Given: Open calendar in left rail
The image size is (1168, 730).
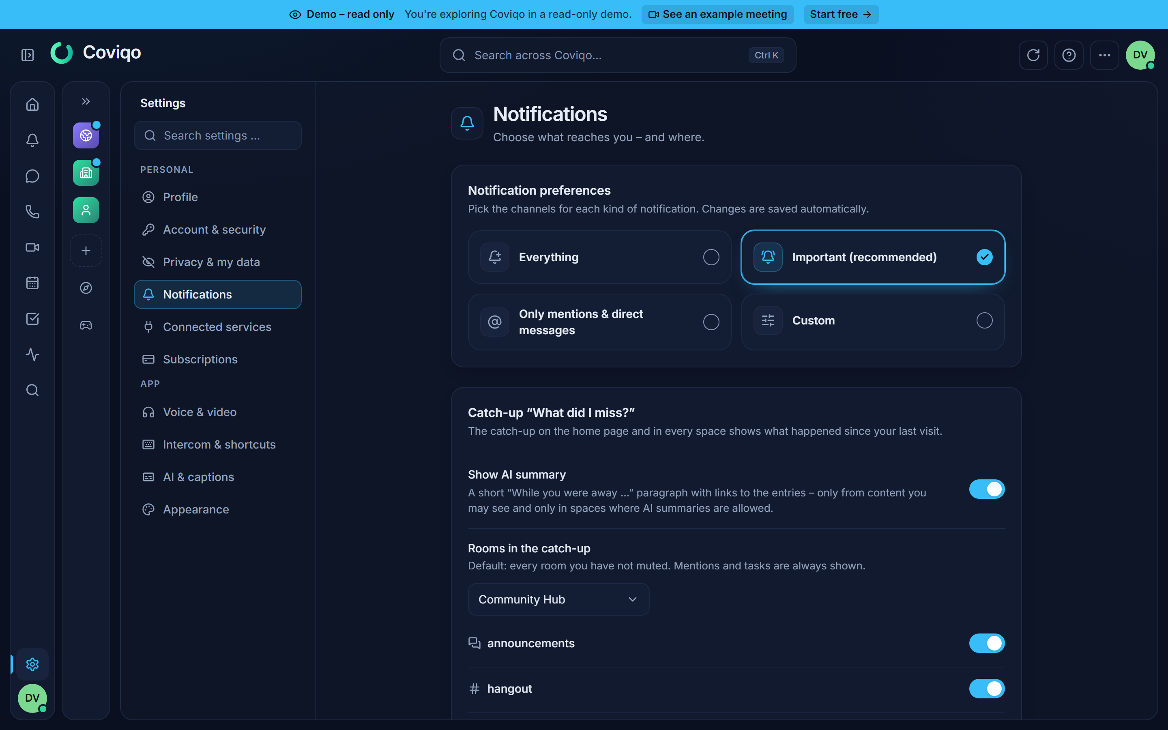Looking at the screenshot, I should pos(32,283).
